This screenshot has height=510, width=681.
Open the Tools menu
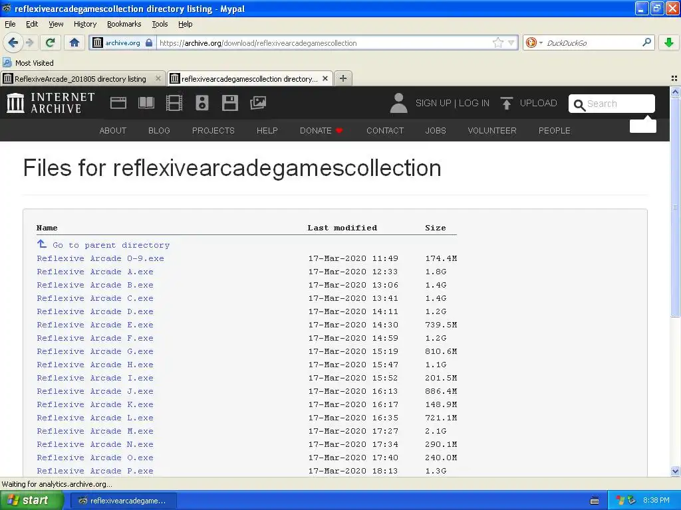(160, 24)
